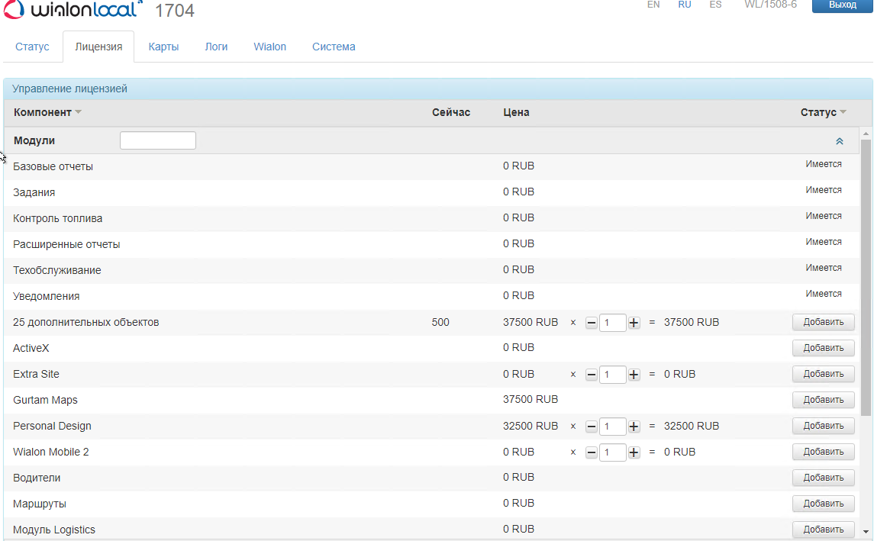The image size is (874, 541).
Task: Switch to the Карты tab
Action: [x=163, y=47]
